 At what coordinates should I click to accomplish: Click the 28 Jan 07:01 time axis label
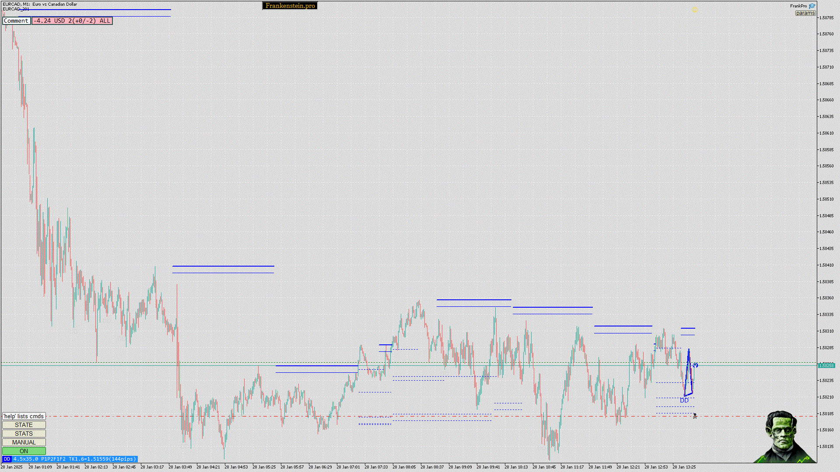348,467
